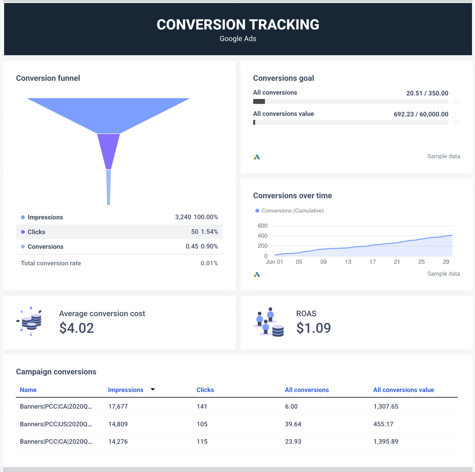Sort by All conversions column header
475x472 pixels.
tap(307, 390)
